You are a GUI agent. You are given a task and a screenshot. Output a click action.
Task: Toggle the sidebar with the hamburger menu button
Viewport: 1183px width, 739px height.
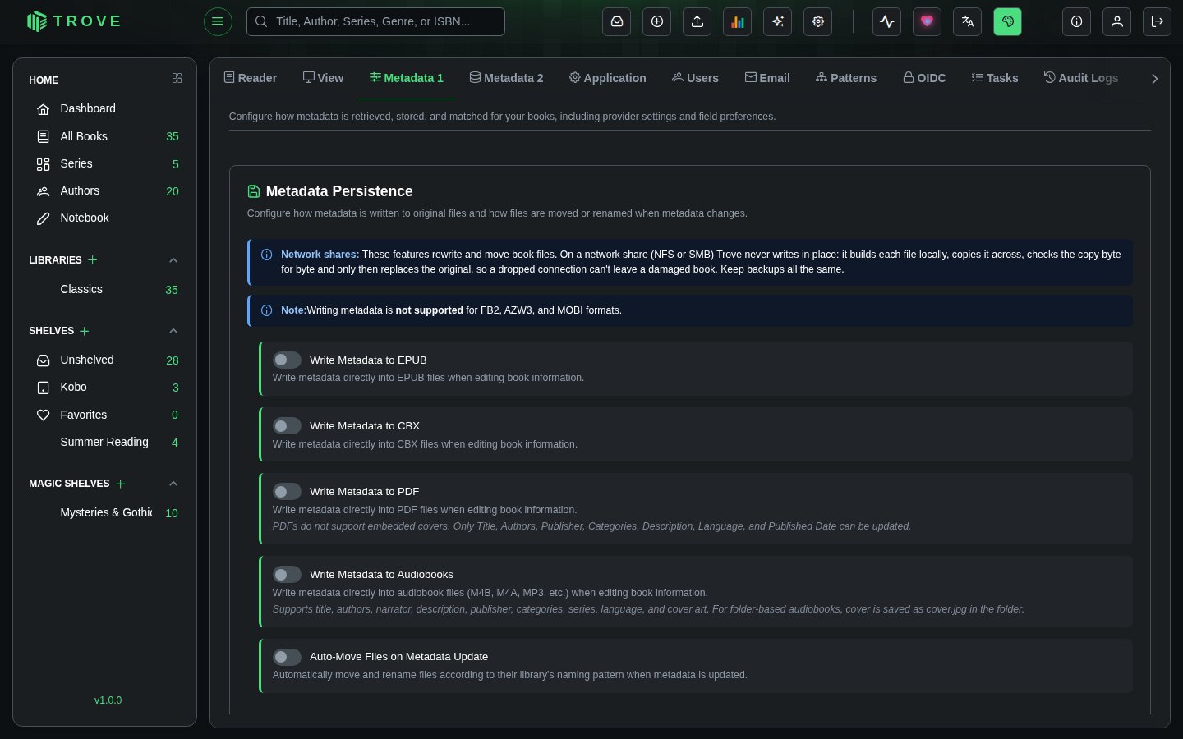(x=218, y=21)
